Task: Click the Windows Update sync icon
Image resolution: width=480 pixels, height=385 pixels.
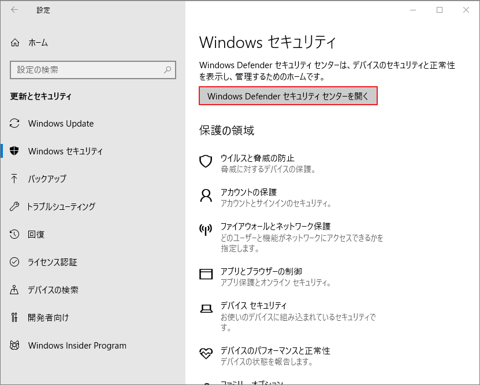Action: [14, 123]
